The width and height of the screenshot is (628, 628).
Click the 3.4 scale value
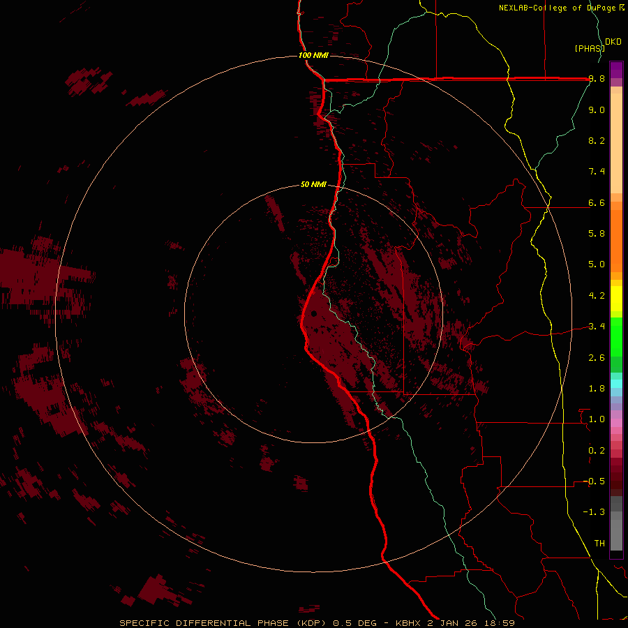click(x=597, y=327)
